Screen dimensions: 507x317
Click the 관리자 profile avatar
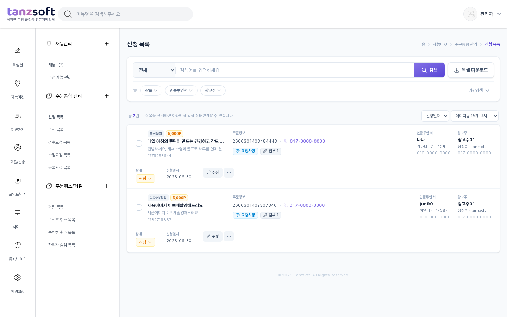470,14
